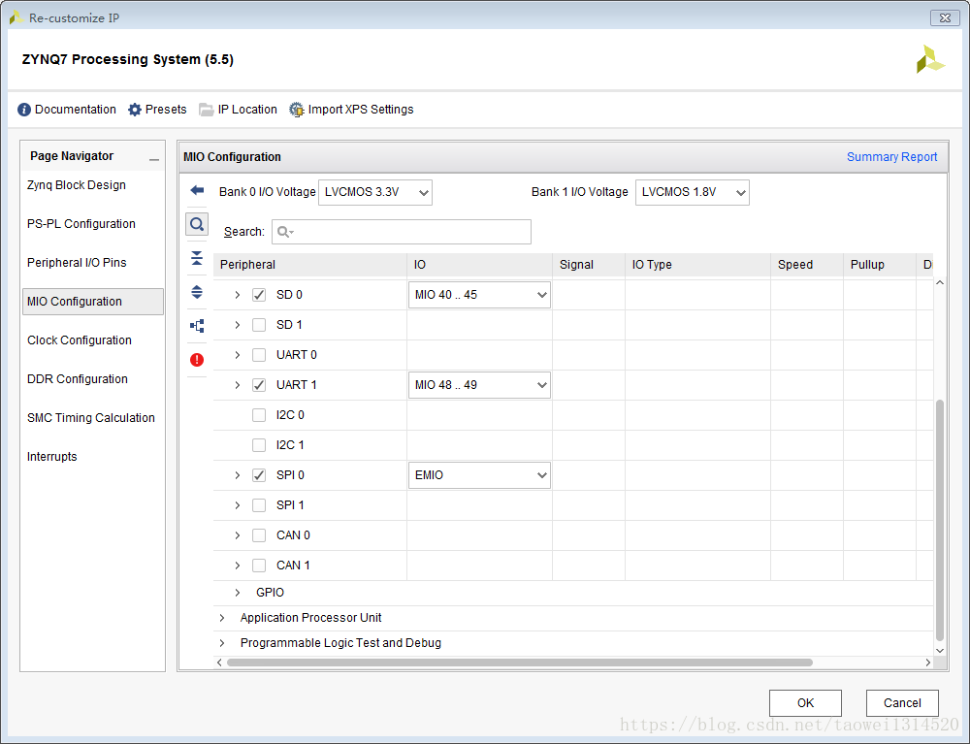Click scrollbar down arrow
The width and height of the screenshot is (970, 744).
pos(940,651)
